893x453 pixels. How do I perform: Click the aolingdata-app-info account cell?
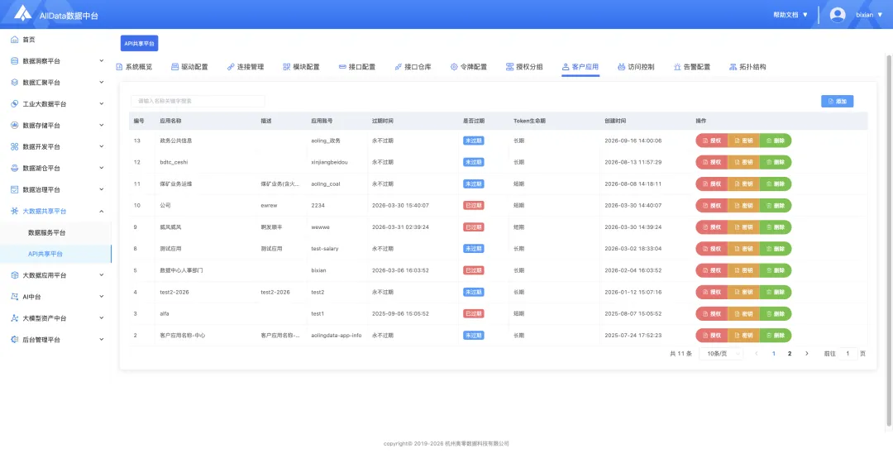336,335
